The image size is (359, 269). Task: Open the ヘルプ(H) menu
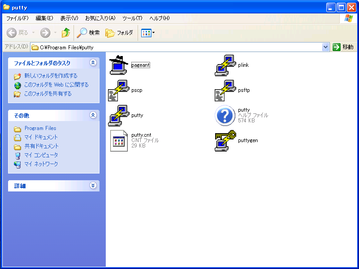(x=160, y=18)
